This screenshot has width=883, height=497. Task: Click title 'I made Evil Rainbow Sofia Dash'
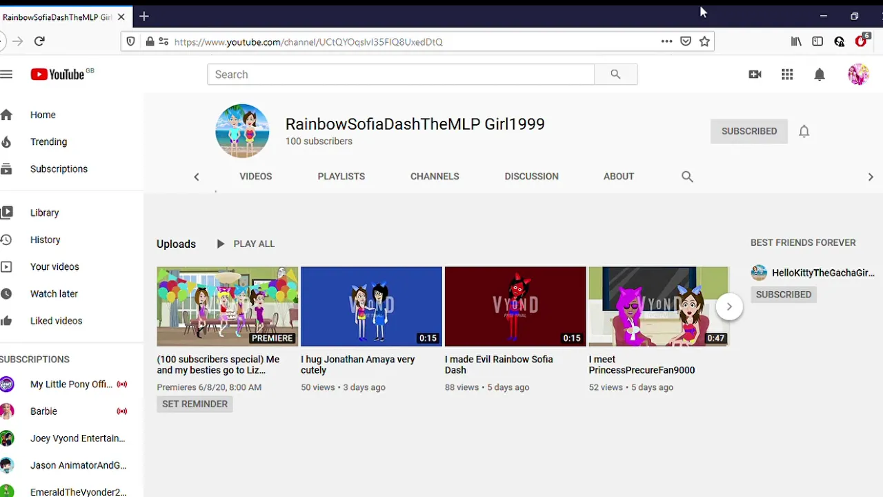[499, 364]
